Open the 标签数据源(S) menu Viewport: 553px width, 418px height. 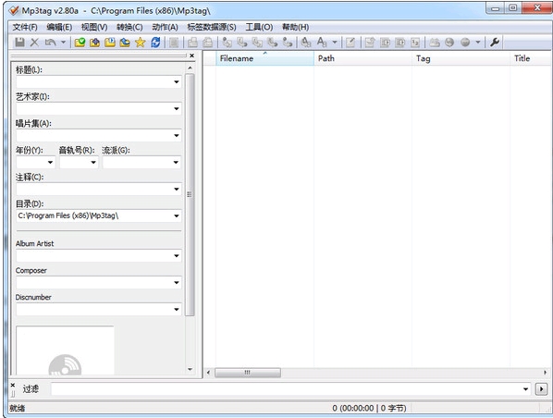[212, 27]
